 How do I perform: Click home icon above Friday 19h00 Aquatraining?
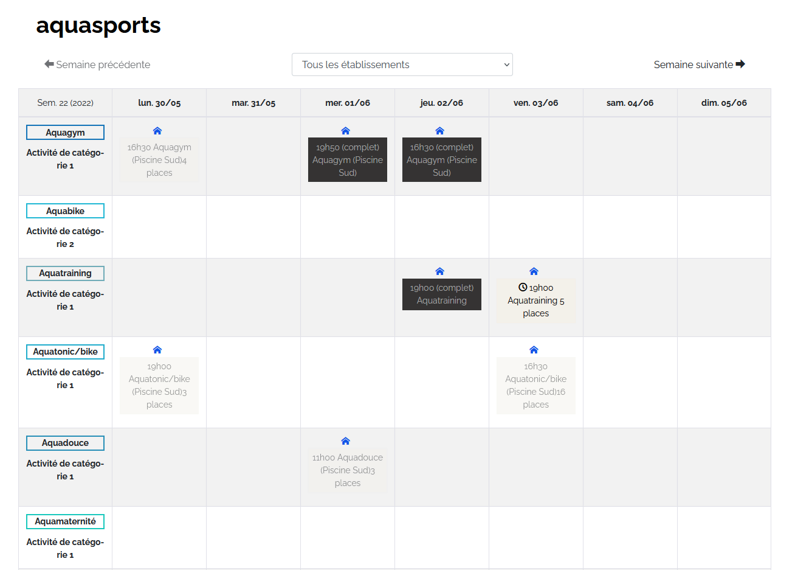(534, 271)
